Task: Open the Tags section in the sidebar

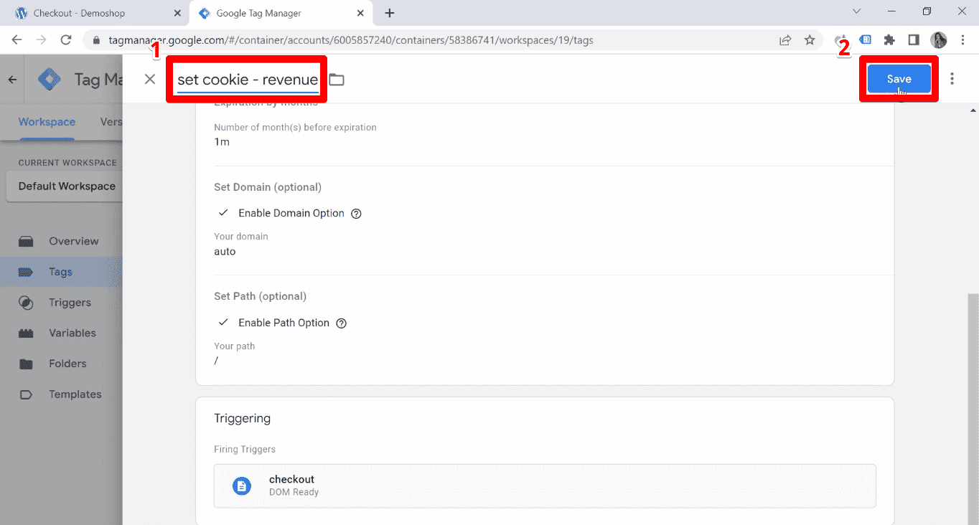Action: click(61, 272)
